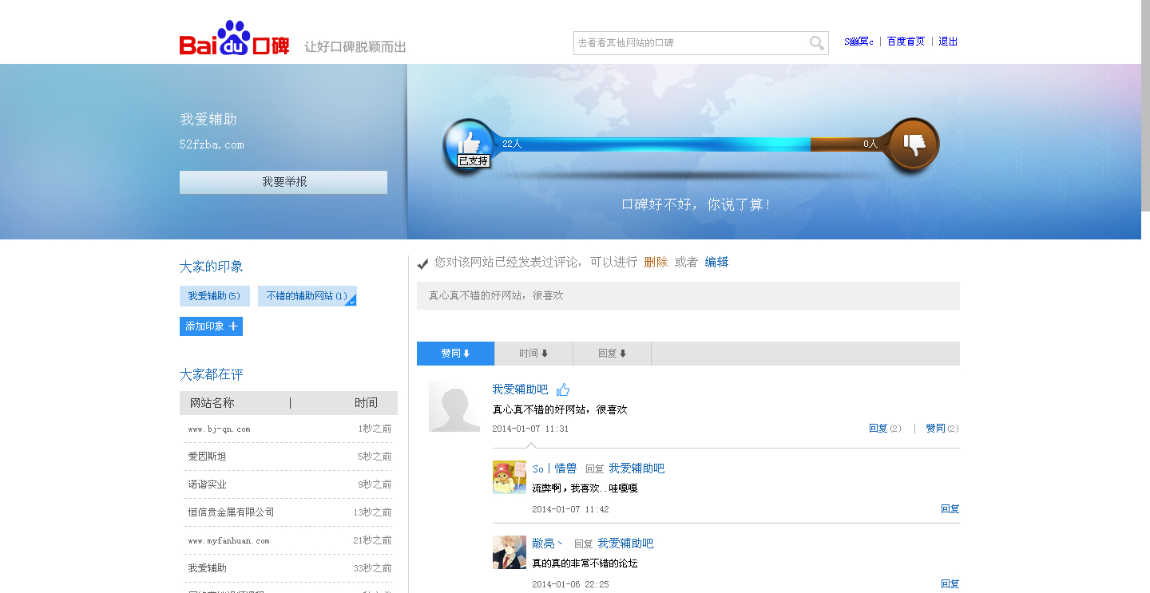This screenshot has width=1150, height=593.
Task: Click thumbs-up icon beside 我爱辅助吧 username
Action: pyautogui.click(x=563, y=389)
